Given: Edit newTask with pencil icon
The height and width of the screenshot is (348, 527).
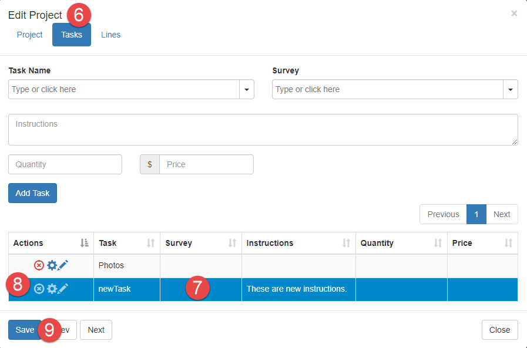Looking at the screenshot, I should (63, 289).
